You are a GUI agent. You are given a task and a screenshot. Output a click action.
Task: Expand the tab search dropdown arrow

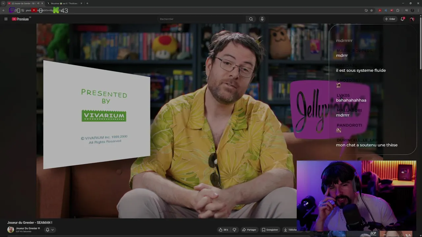click(x=3, y=3)
